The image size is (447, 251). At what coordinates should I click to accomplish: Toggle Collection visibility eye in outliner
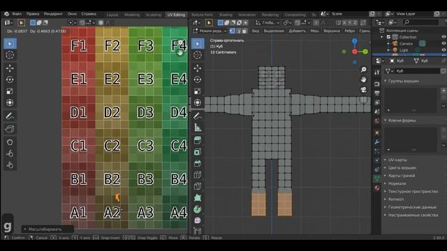444,37
